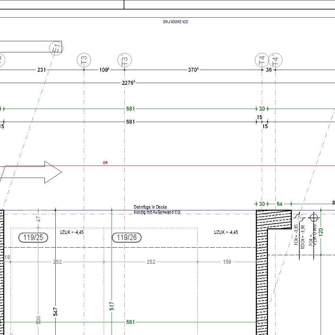Click the E1 axis bubble marker

pyautogui.click(x=56, y=48)
